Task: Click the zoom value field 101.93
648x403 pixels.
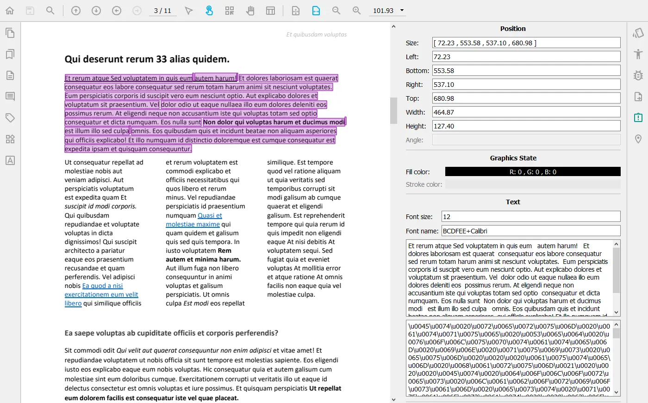Action: 383,11
